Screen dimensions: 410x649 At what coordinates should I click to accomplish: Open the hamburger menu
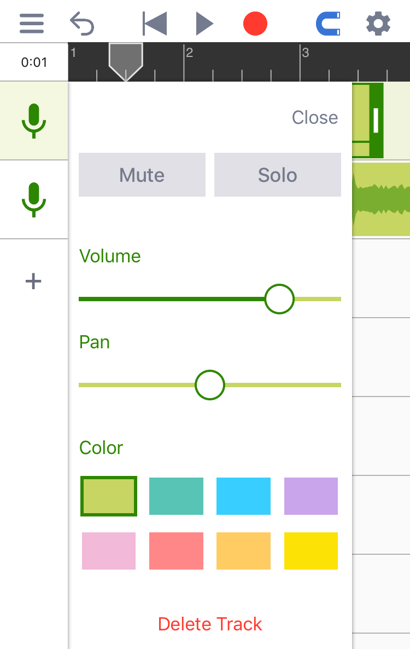(32, 23)
